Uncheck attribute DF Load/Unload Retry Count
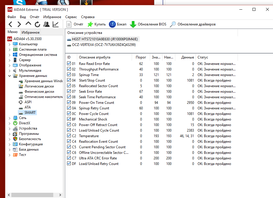 click(69, 163)
